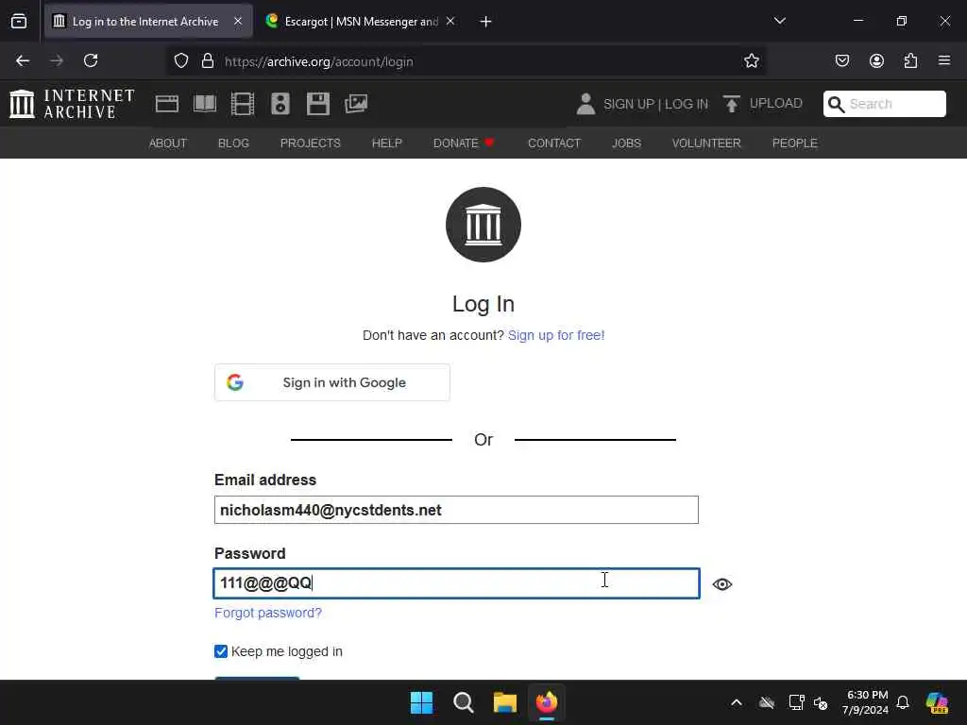Open the VOLUNTEER menu item
Screen dimensions: 967x725
[706, 143]
